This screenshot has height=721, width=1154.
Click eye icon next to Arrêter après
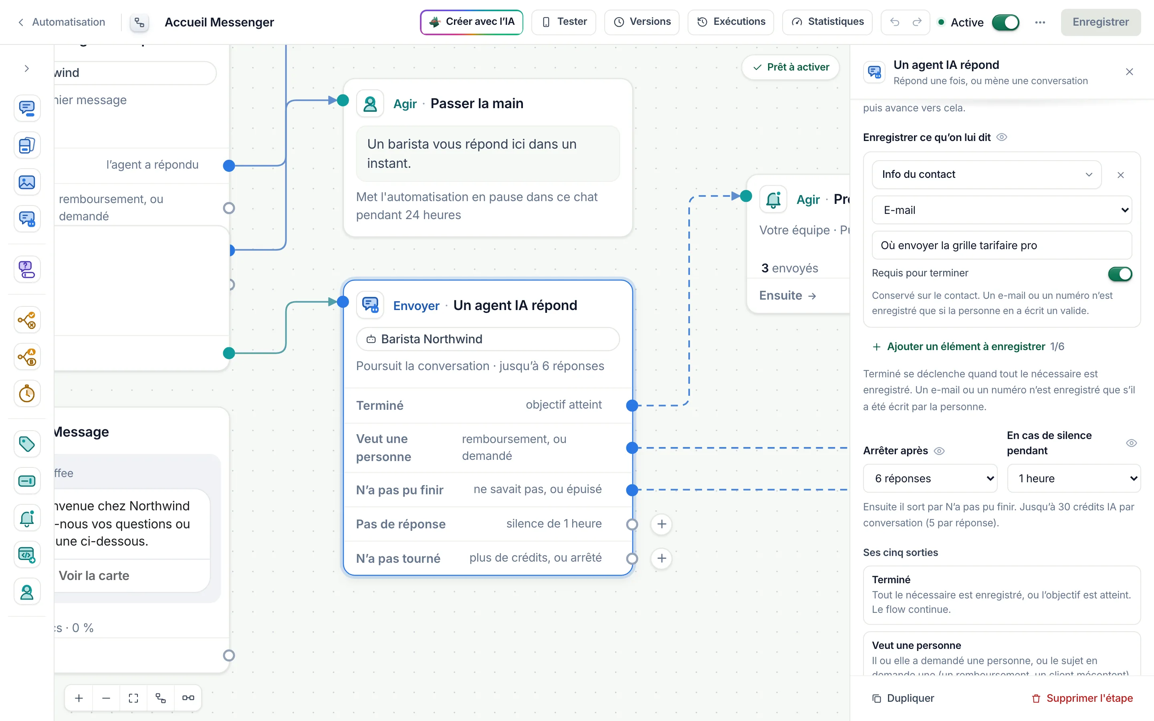pos(939,451)
